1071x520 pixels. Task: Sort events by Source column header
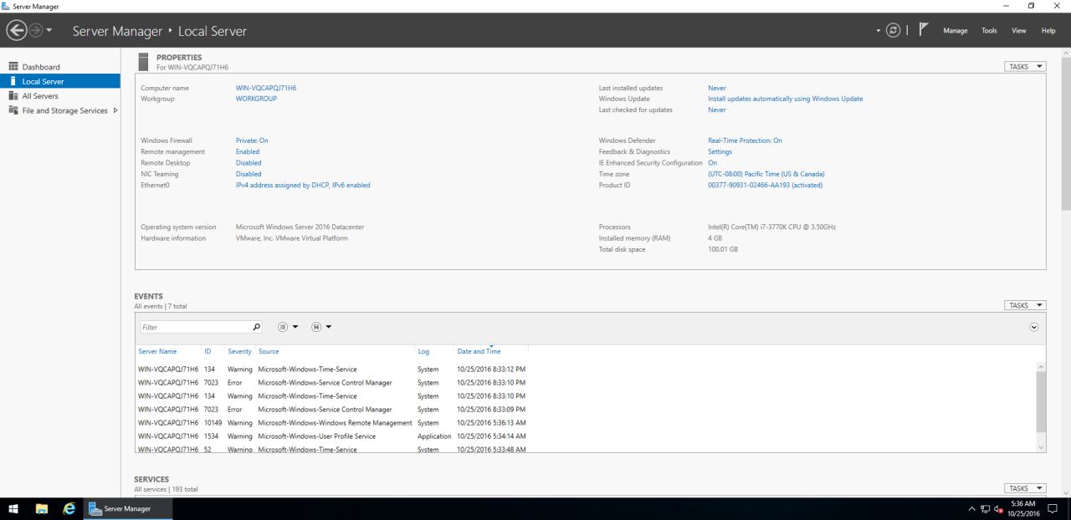(x=269, y=351)
